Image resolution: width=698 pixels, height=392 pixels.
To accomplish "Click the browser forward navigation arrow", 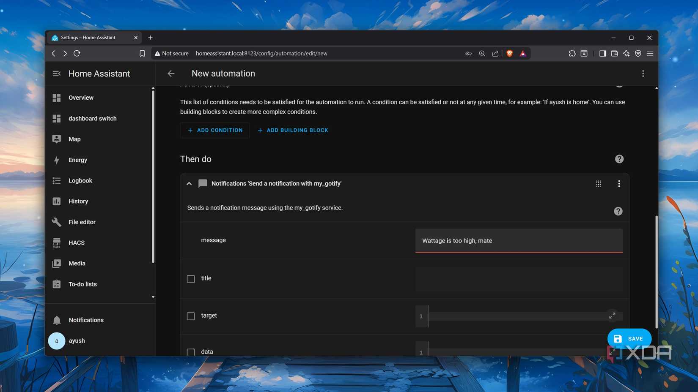I will pyautogui.click(x=65, y=53).
